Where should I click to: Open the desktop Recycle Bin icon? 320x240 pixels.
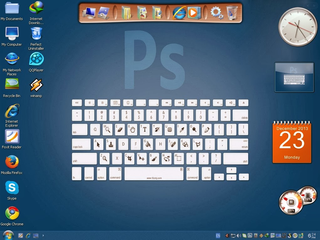coord(12,88)
